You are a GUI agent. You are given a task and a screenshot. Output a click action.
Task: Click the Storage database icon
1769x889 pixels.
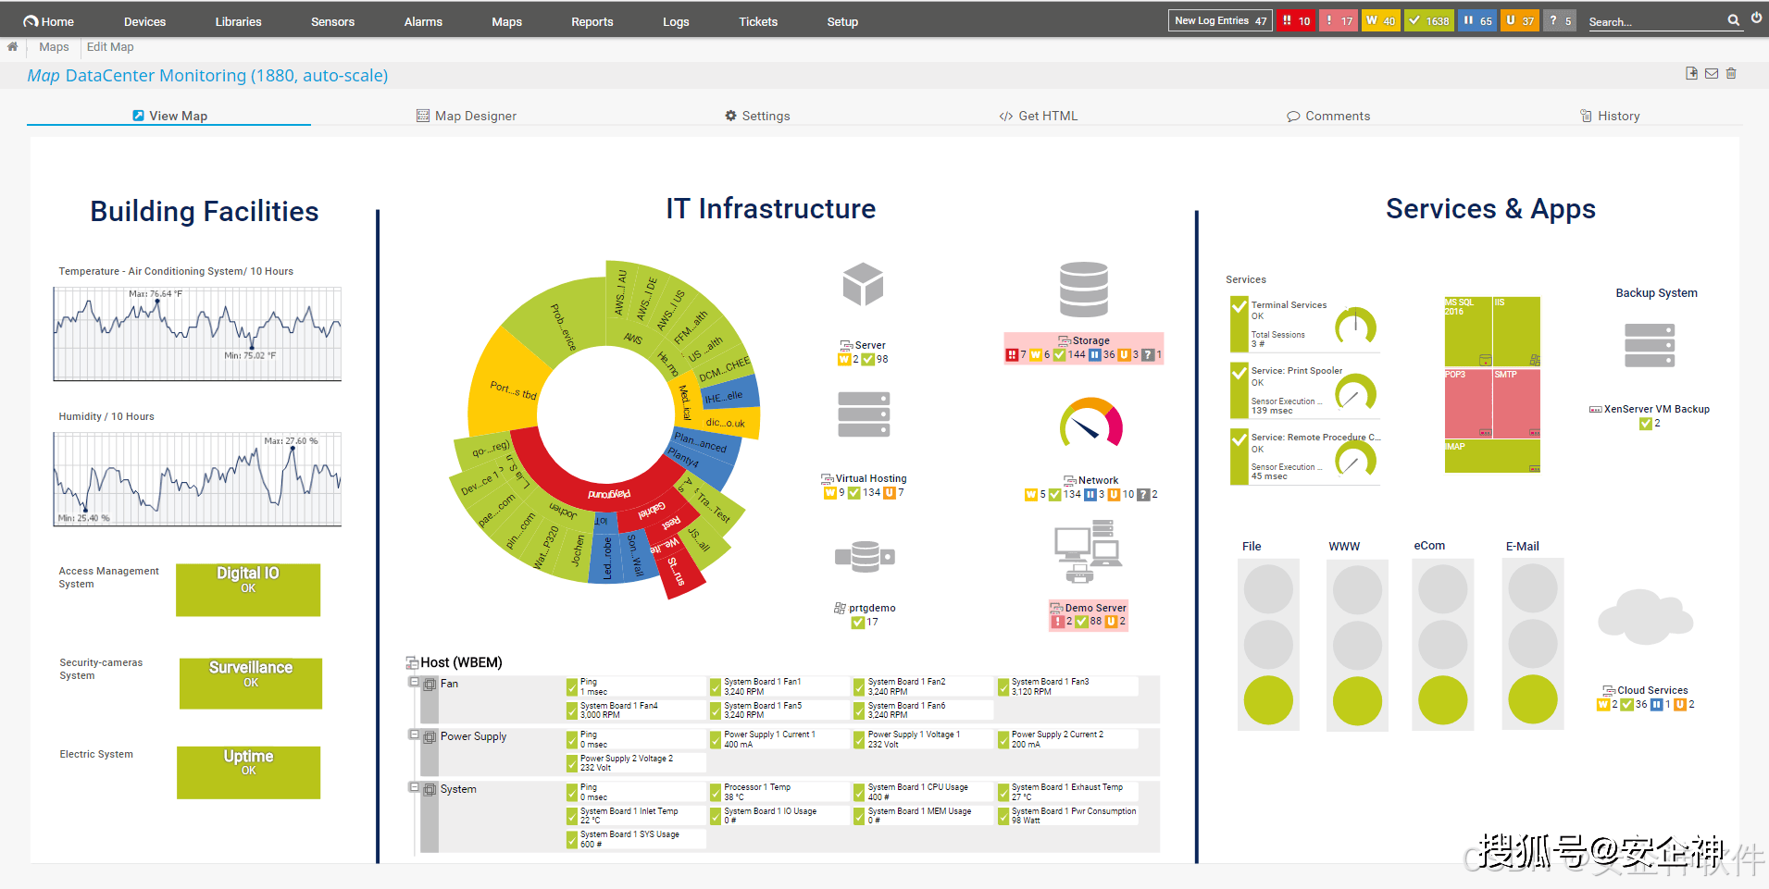1084,290
